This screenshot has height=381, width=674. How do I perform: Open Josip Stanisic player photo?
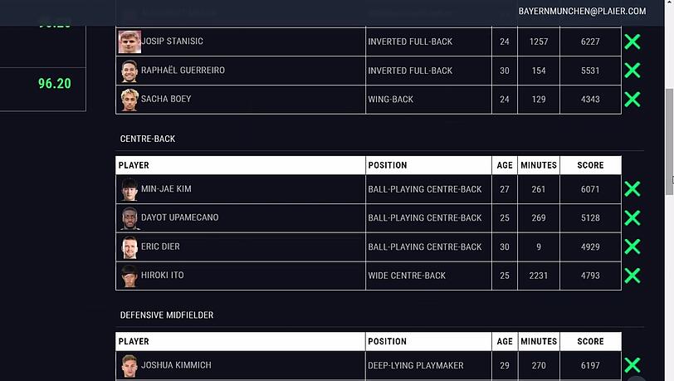(x=129, y=42)
